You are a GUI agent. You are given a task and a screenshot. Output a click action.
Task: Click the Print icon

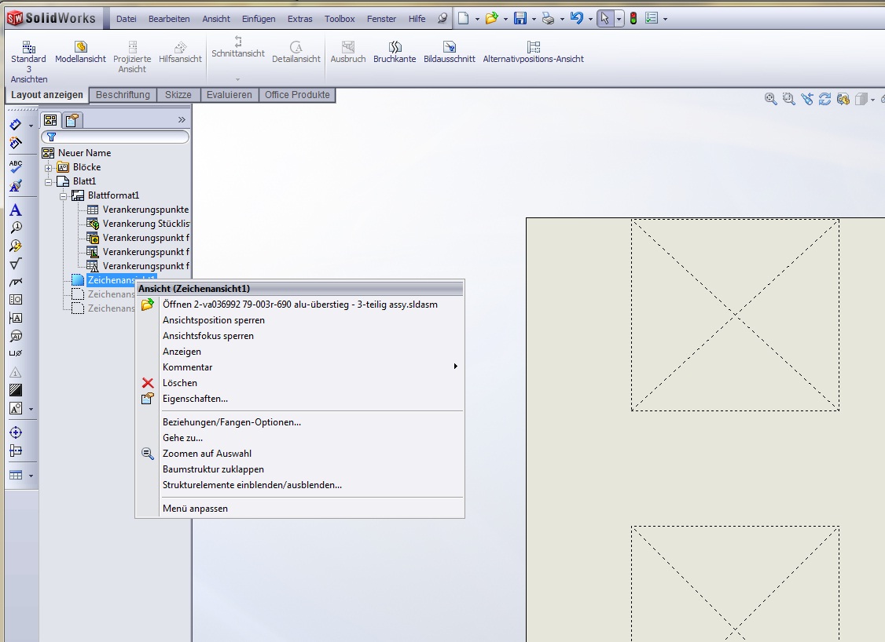(x=548, y=19)
